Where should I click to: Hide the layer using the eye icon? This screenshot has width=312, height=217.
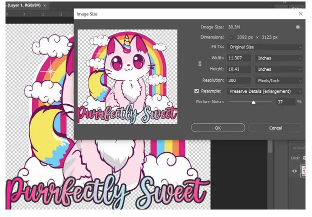click(294, 171)
